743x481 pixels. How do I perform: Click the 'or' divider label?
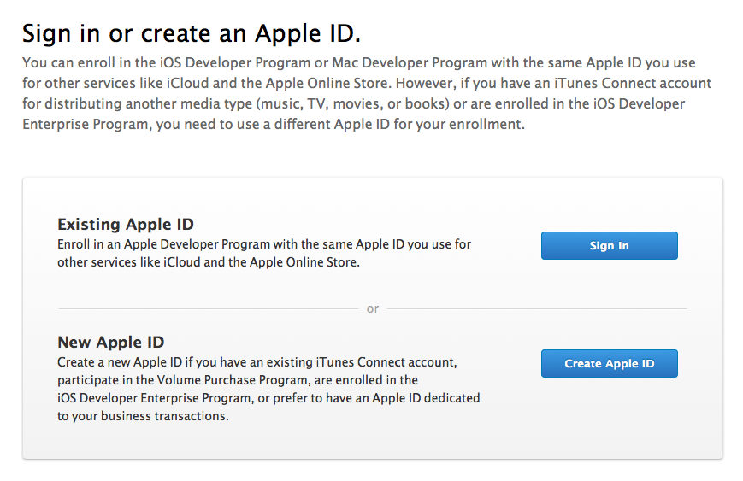pyautogui.click(x=373, y=308)
